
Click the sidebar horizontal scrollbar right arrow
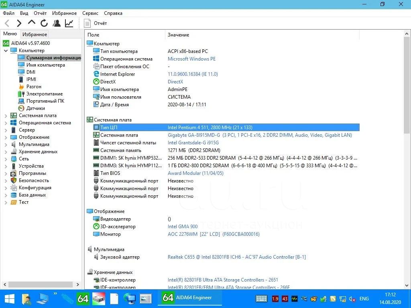tap(77, 284)
